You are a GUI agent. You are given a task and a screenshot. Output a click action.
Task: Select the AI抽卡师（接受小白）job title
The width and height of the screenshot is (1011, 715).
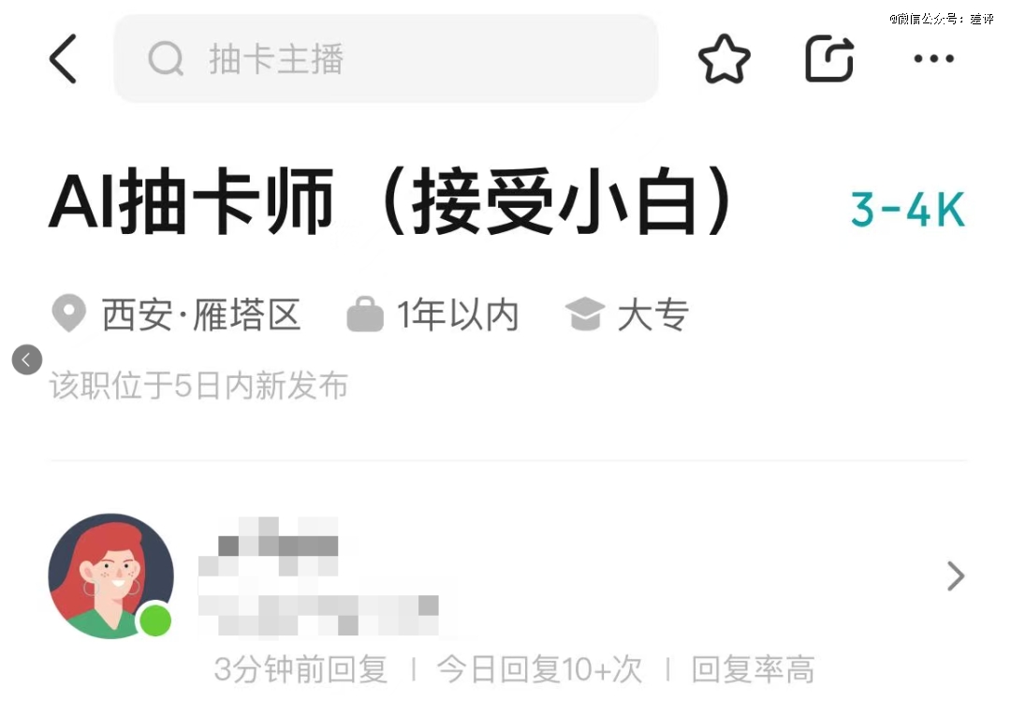point(390,202)
